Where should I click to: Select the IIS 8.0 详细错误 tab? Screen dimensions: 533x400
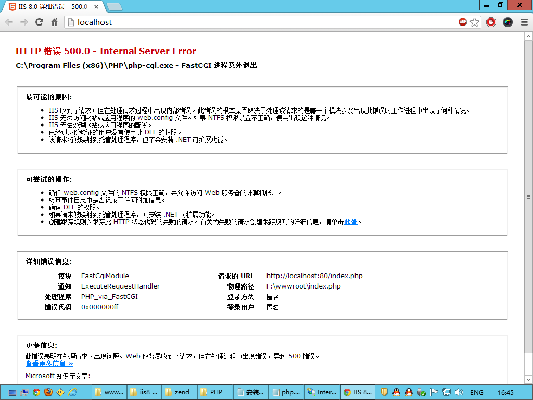click(x=54, y=7)
